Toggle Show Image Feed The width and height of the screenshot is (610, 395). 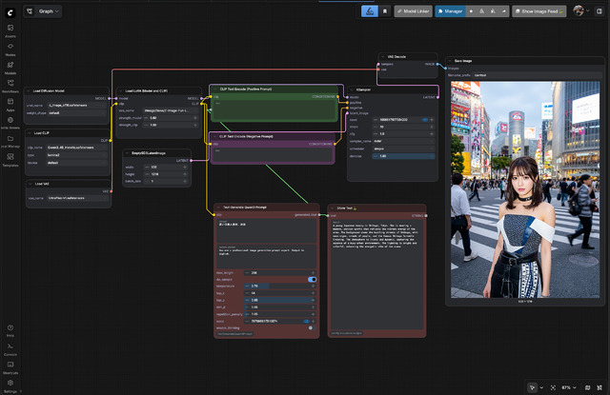point(540,11)
